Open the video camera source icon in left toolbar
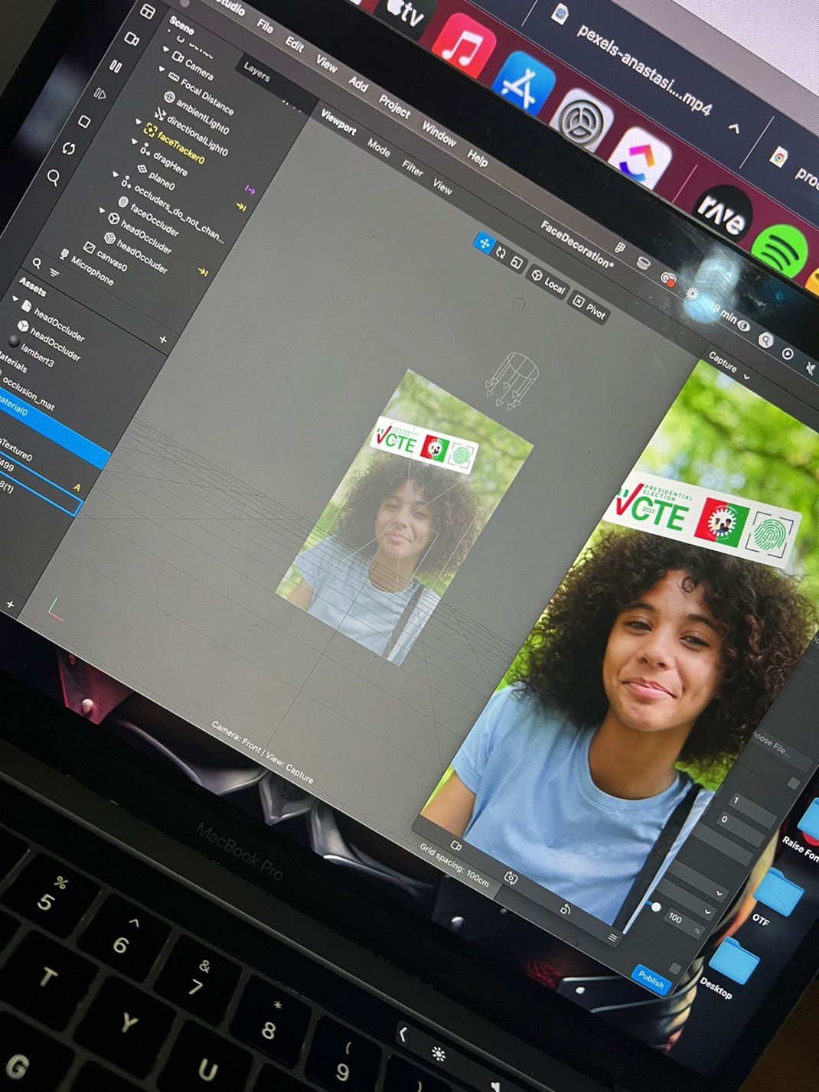This screenshot has height=1092, width=819. click(132, 38)
